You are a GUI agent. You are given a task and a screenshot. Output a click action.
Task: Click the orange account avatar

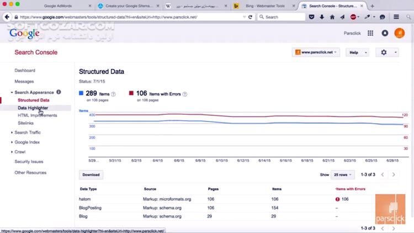(399, 33)
